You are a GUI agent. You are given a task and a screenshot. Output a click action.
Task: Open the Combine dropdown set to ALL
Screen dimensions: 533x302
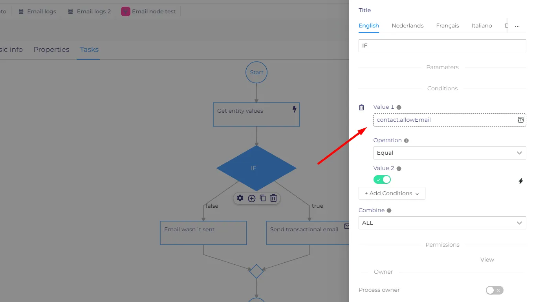click(x=442, y=223)
